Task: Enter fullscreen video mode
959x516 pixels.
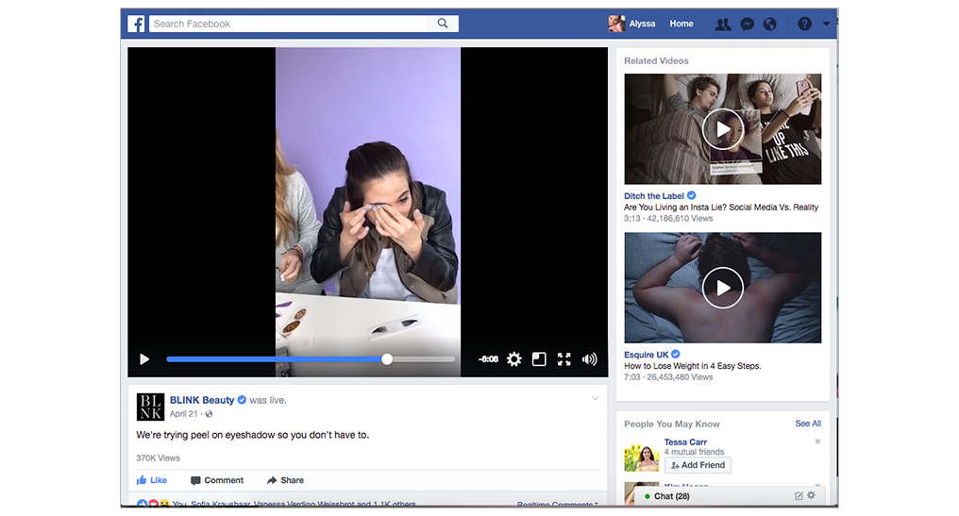Action: click(x=564, y=358)
